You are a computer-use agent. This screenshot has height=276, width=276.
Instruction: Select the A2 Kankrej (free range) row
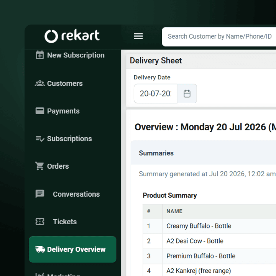point(209,270)
